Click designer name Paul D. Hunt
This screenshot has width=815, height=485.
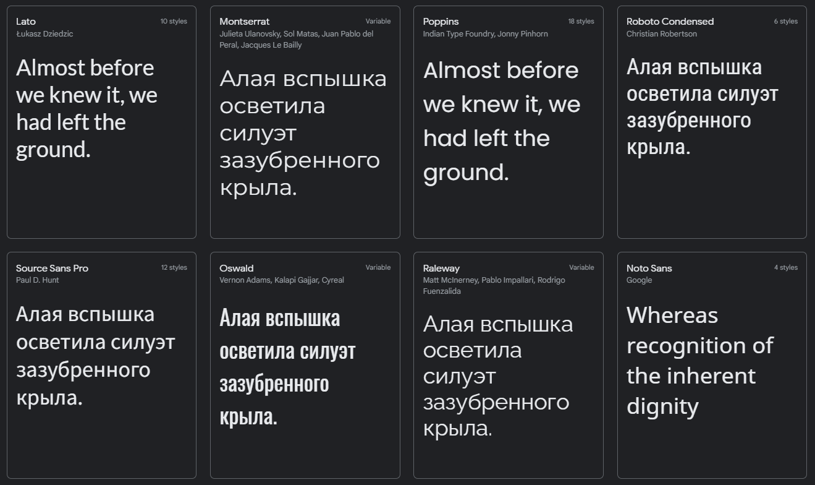click(38, 280)
